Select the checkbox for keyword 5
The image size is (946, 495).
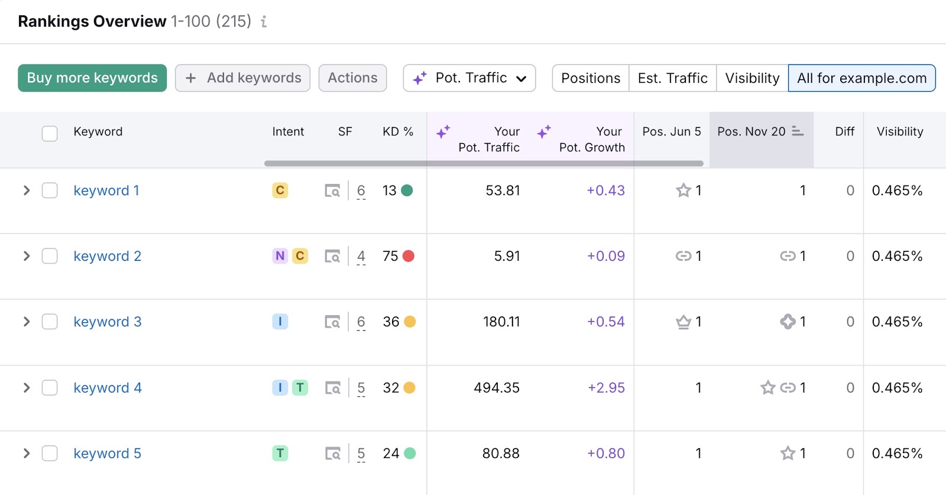point(50,454)
